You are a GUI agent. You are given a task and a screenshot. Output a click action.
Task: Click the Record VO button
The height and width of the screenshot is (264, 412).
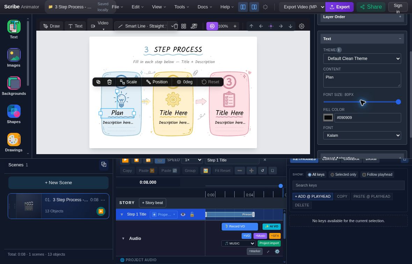point(240,226)
